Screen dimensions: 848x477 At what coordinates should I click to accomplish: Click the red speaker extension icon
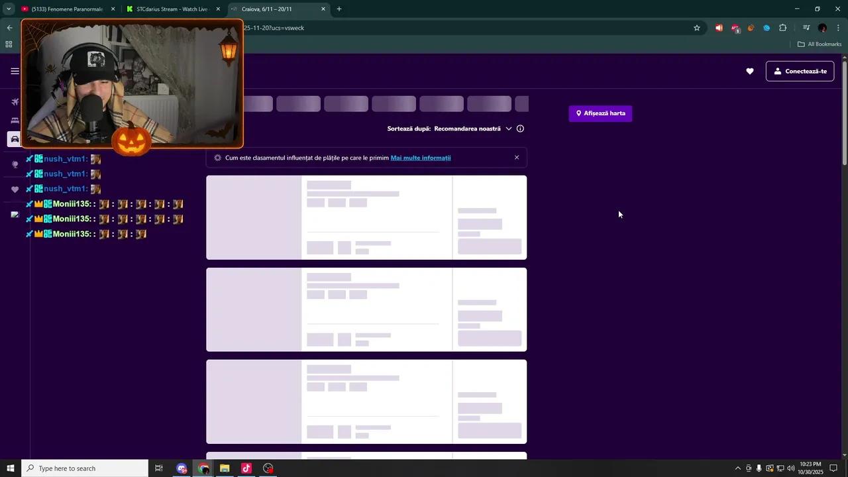click(719, 28)
